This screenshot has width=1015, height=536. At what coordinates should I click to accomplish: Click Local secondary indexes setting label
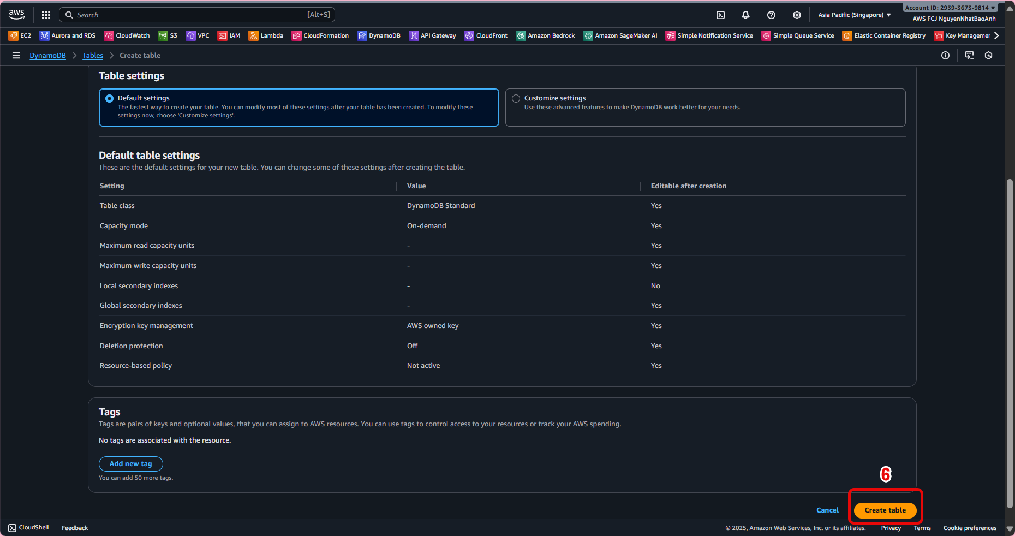[139, 286]
